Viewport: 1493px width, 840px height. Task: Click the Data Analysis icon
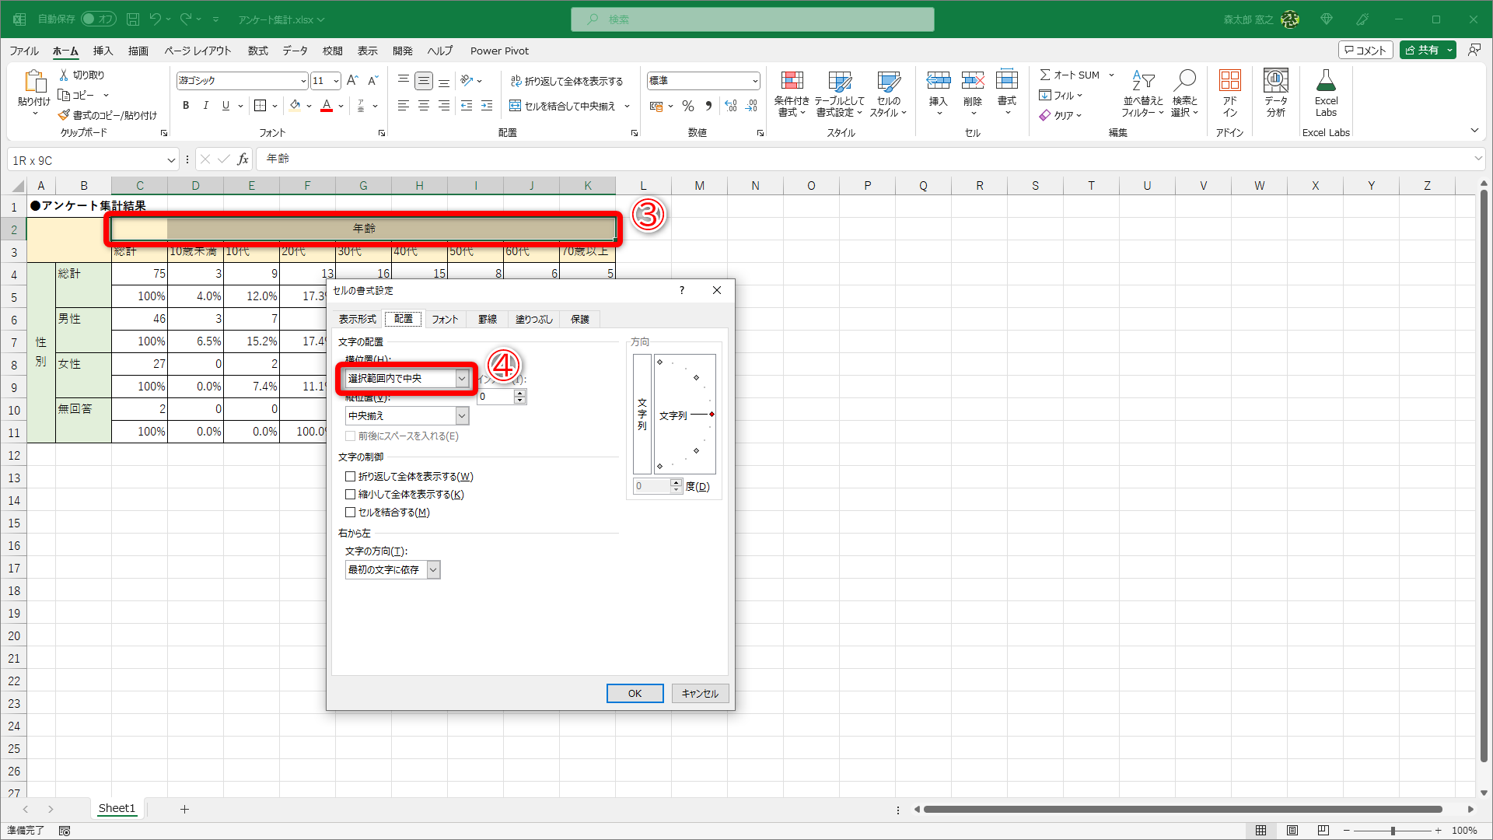1275,81
